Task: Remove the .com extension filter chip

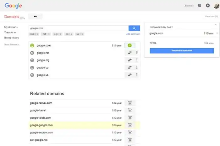Action: 37,34
